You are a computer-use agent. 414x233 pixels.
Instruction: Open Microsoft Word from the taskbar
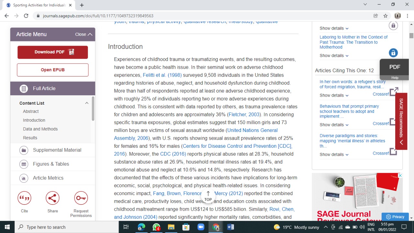tap(230, 227)
